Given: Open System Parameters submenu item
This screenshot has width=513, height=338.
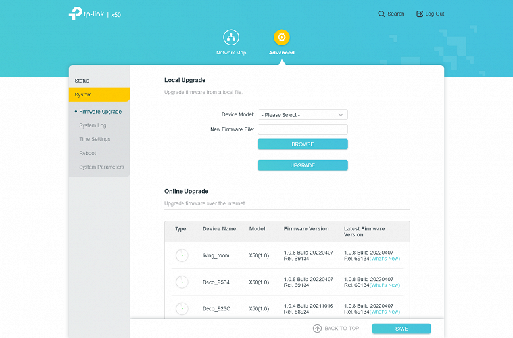Looking at the screenshot, I should point(101,167).
